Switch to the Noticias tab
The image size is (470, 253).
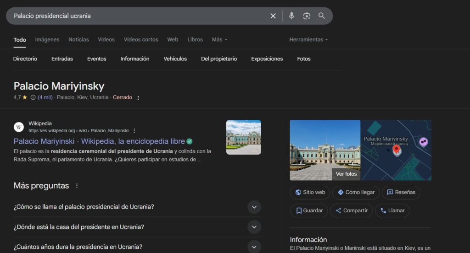[78, 39]
